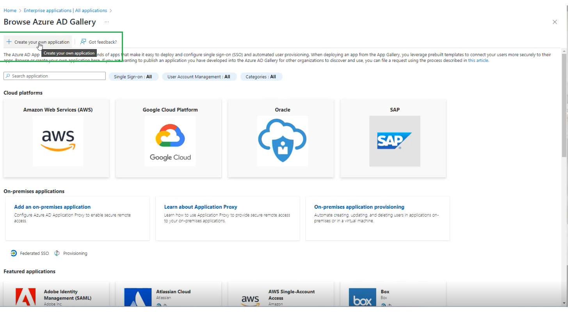The image size is (578, 312).
Task: Open Box application name
Action: tap(385, 291)
